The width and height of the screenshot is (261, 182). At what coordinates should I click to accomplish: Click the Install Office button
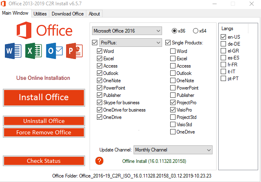pos(44,98)
